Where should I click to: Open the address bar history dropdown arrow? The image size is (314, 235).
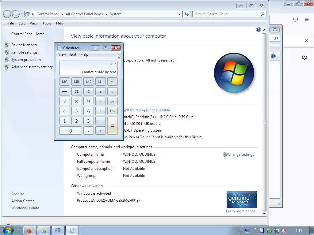pos(179,14)
